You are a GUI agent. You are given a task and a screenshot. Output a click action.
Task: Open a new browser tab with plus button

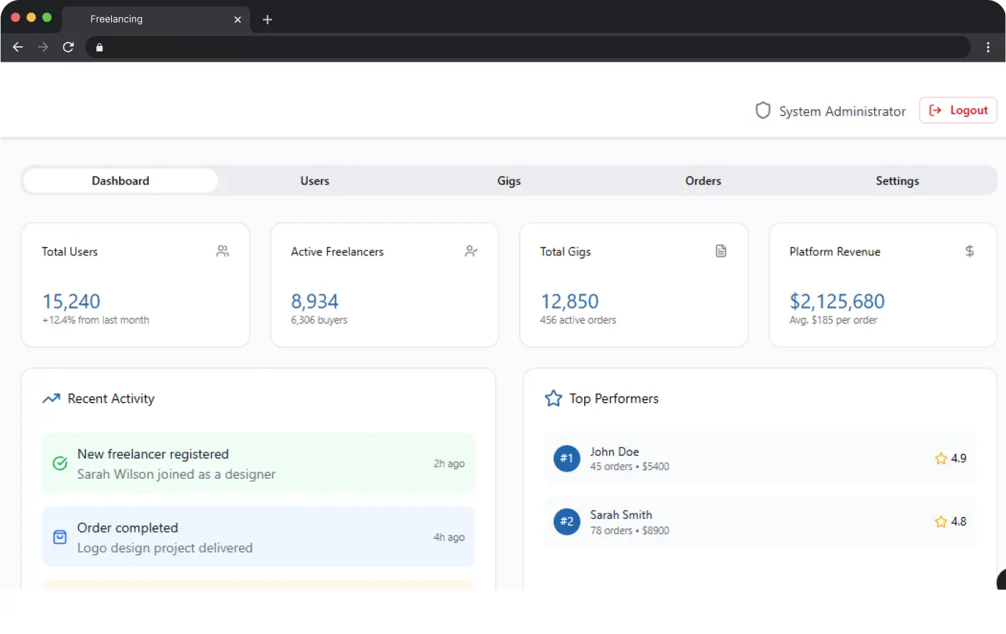[x=267, y=20]
